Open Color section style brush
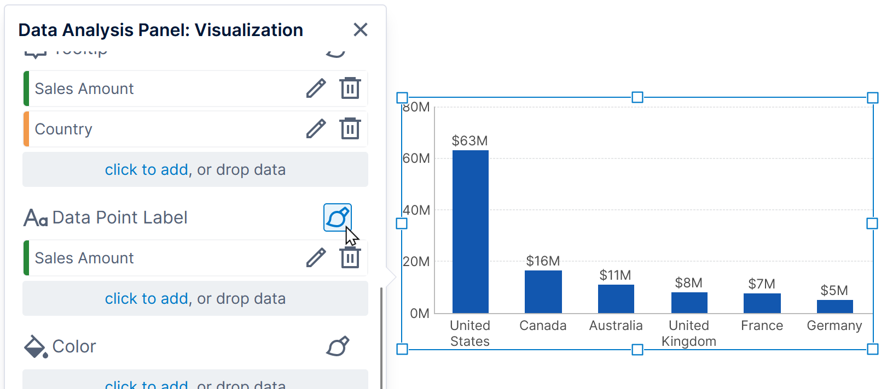Image resolution: width=887 pixels, height=389 pixels. click(x=337, y=346)
